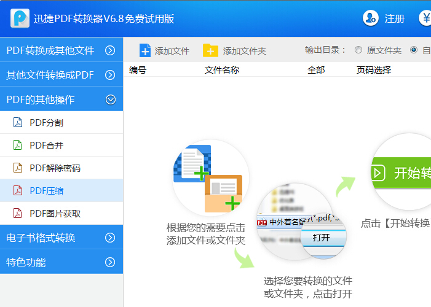Click the PDF解除密码 document icon
This screenshot has height=307, width=431.
[18, 168]
